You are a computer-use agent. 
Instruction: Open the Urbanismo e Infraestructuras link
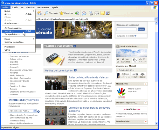(23, 92)
